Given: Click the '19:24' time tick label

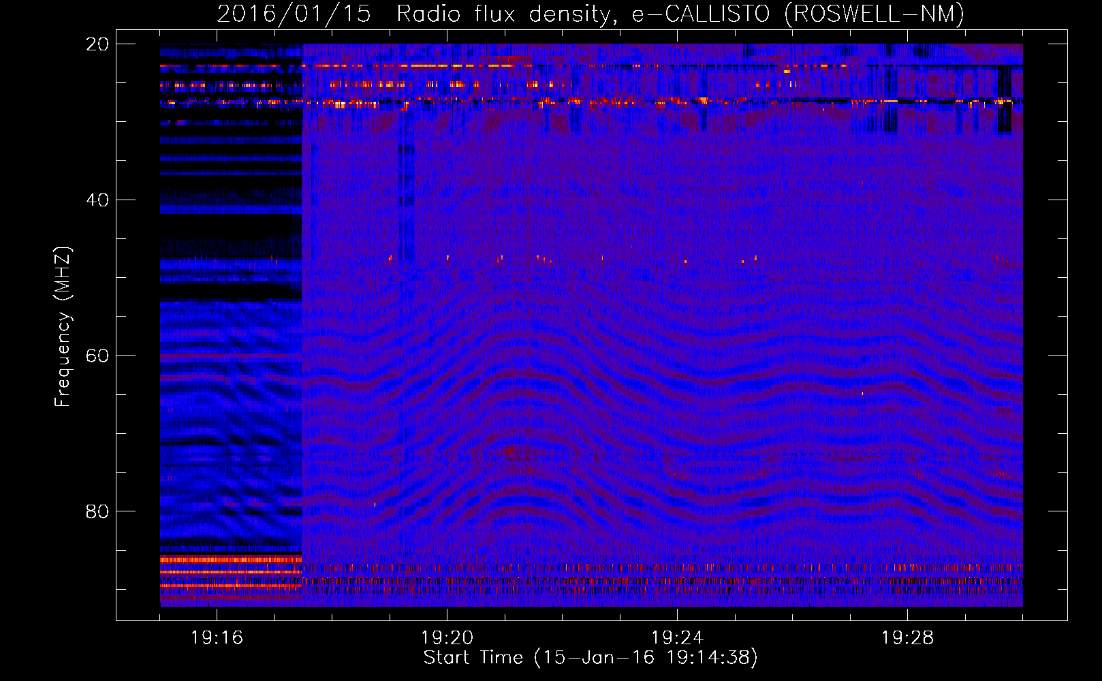Looking at the screenshot, I should coord(677,638).
